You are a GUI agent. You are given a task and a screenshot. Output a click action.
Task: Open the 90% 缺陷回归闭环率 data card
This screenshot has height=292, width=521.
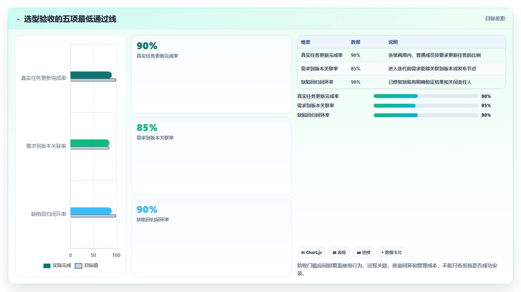click(x=211, y=238)
